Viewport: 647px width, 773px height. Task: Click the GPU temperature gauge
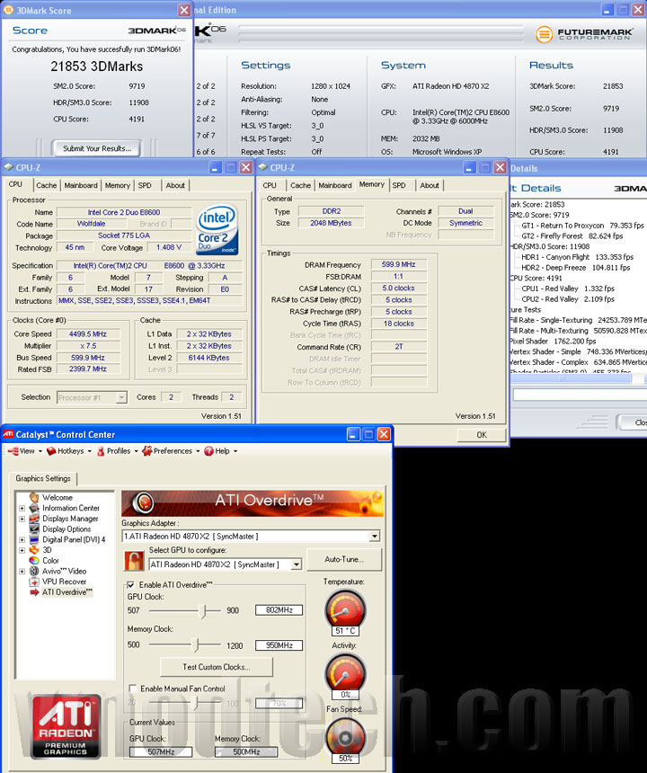(x=345, y=609)
